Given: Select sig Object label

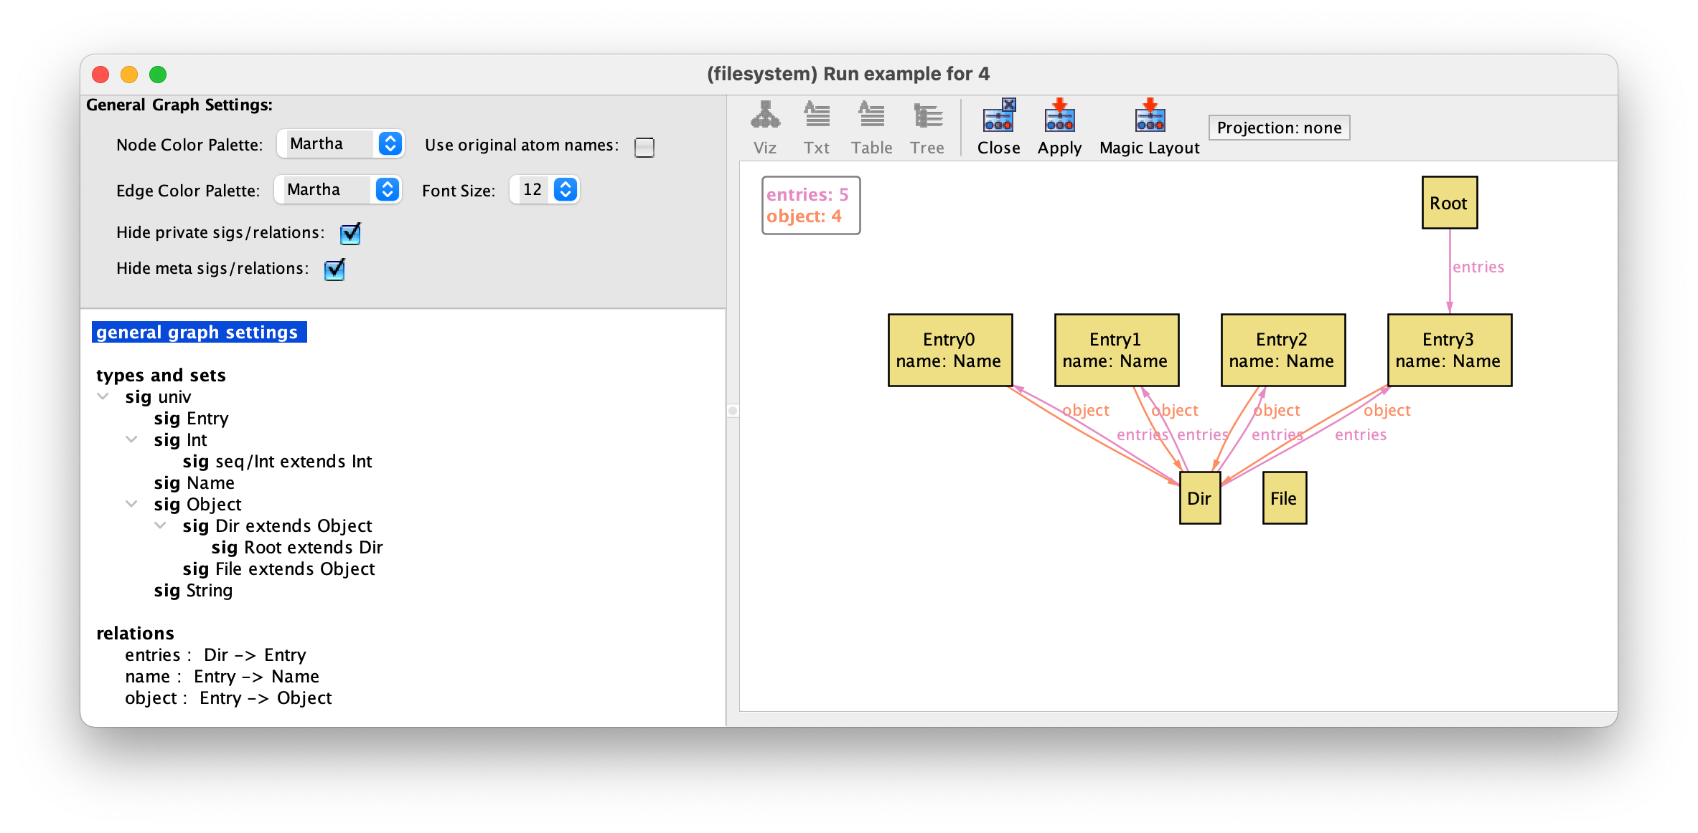Looking at the screenshot, I should (x=197, y=505).
